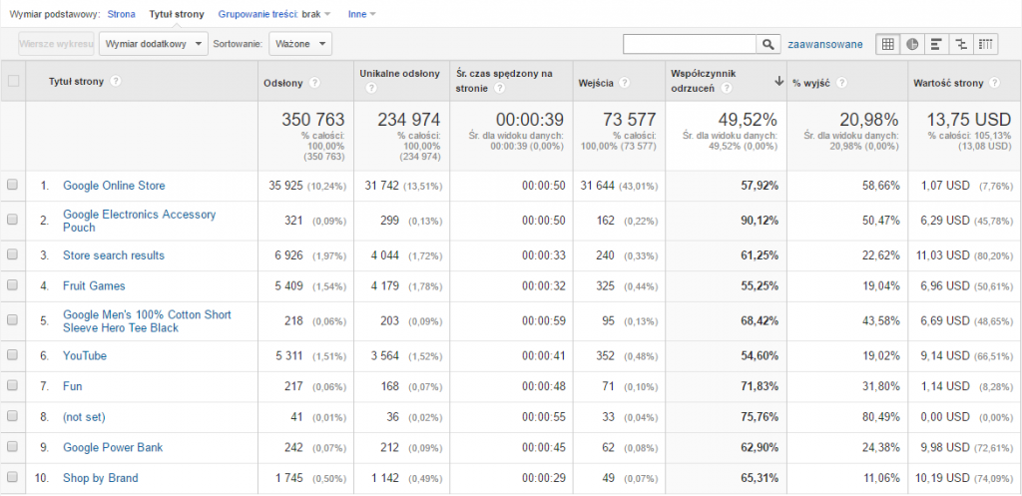Check the Shop by Brand row

[x=12, y=477]
